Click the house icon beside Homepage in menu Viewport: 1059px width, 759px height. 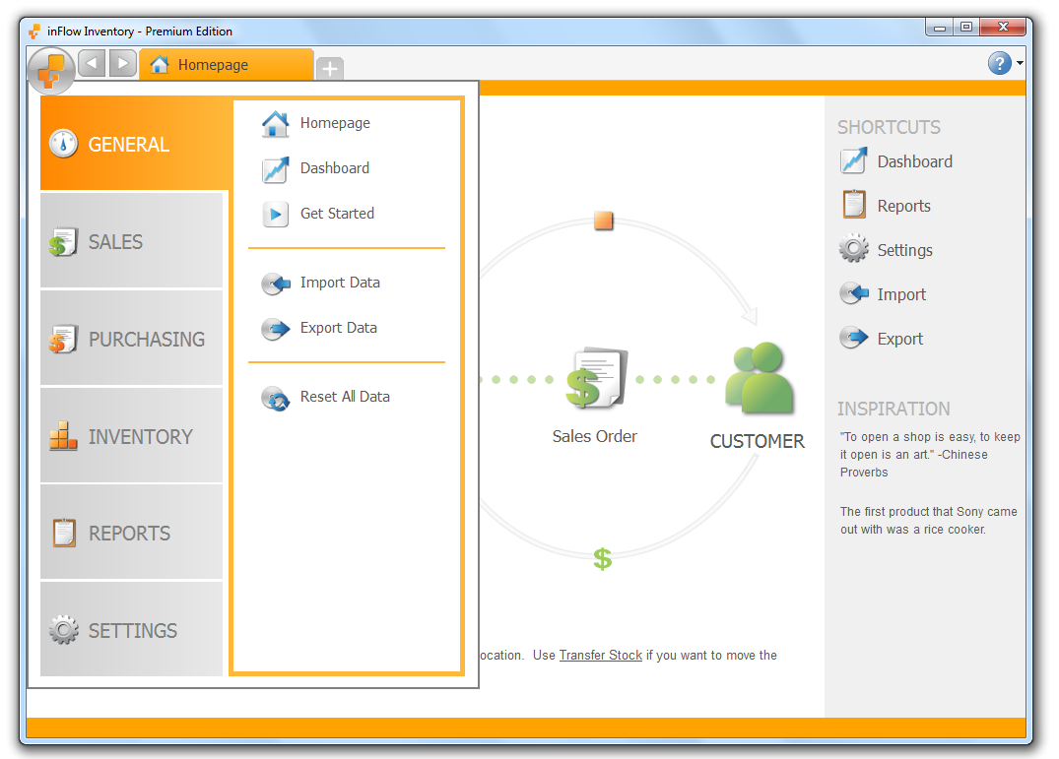(x=275, y=123)
